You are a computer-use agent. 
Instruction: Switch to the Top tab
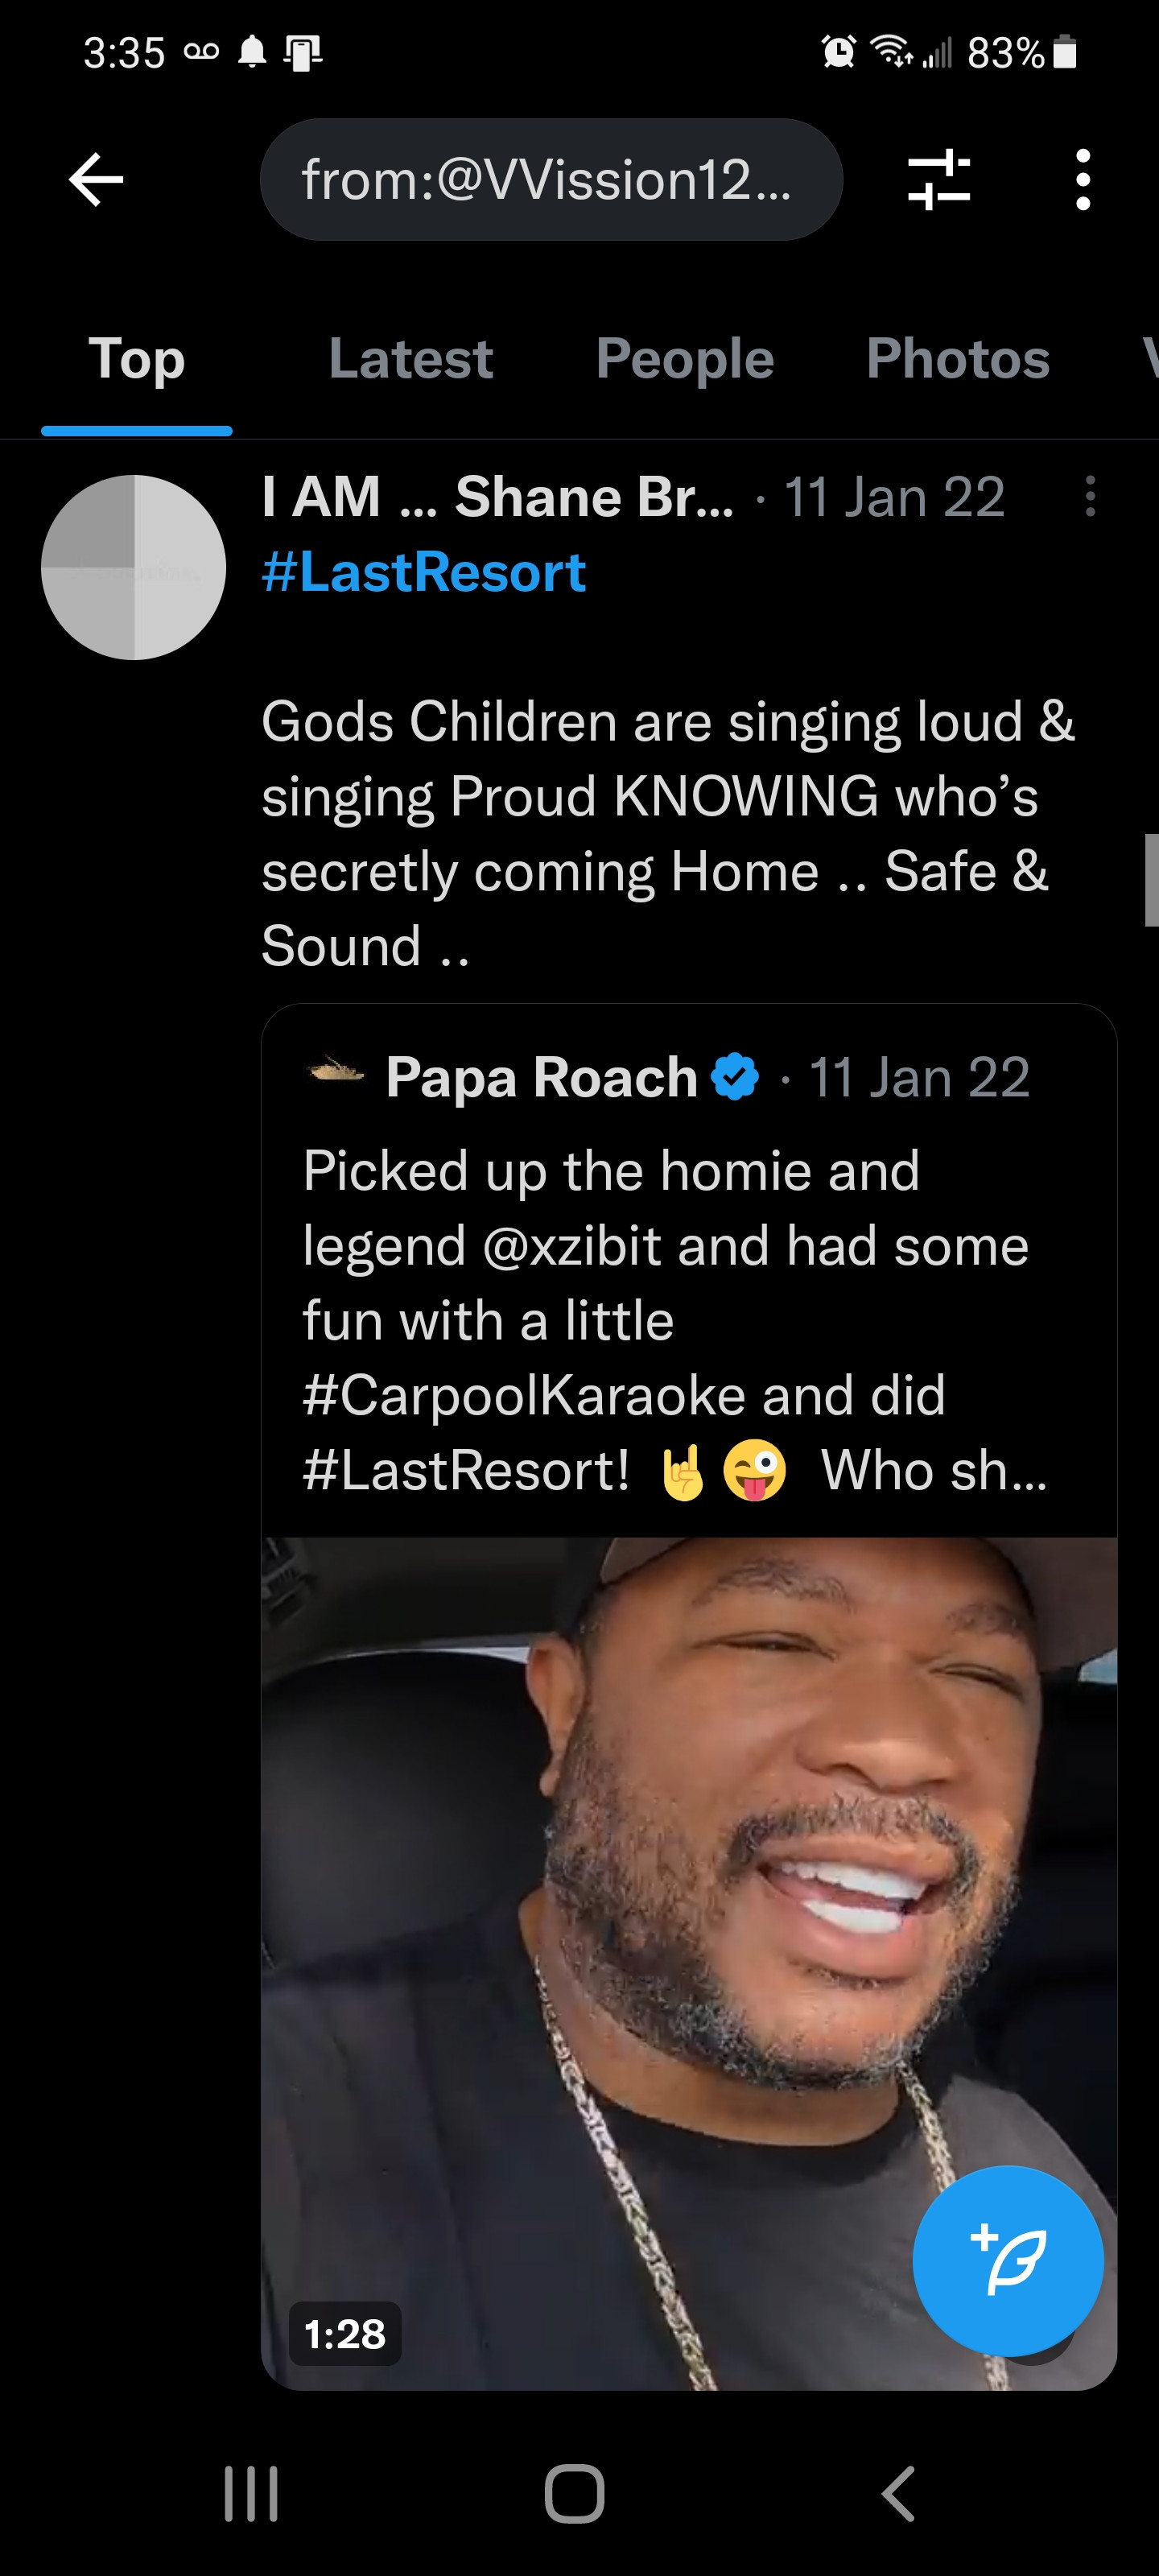click(137, 359)
